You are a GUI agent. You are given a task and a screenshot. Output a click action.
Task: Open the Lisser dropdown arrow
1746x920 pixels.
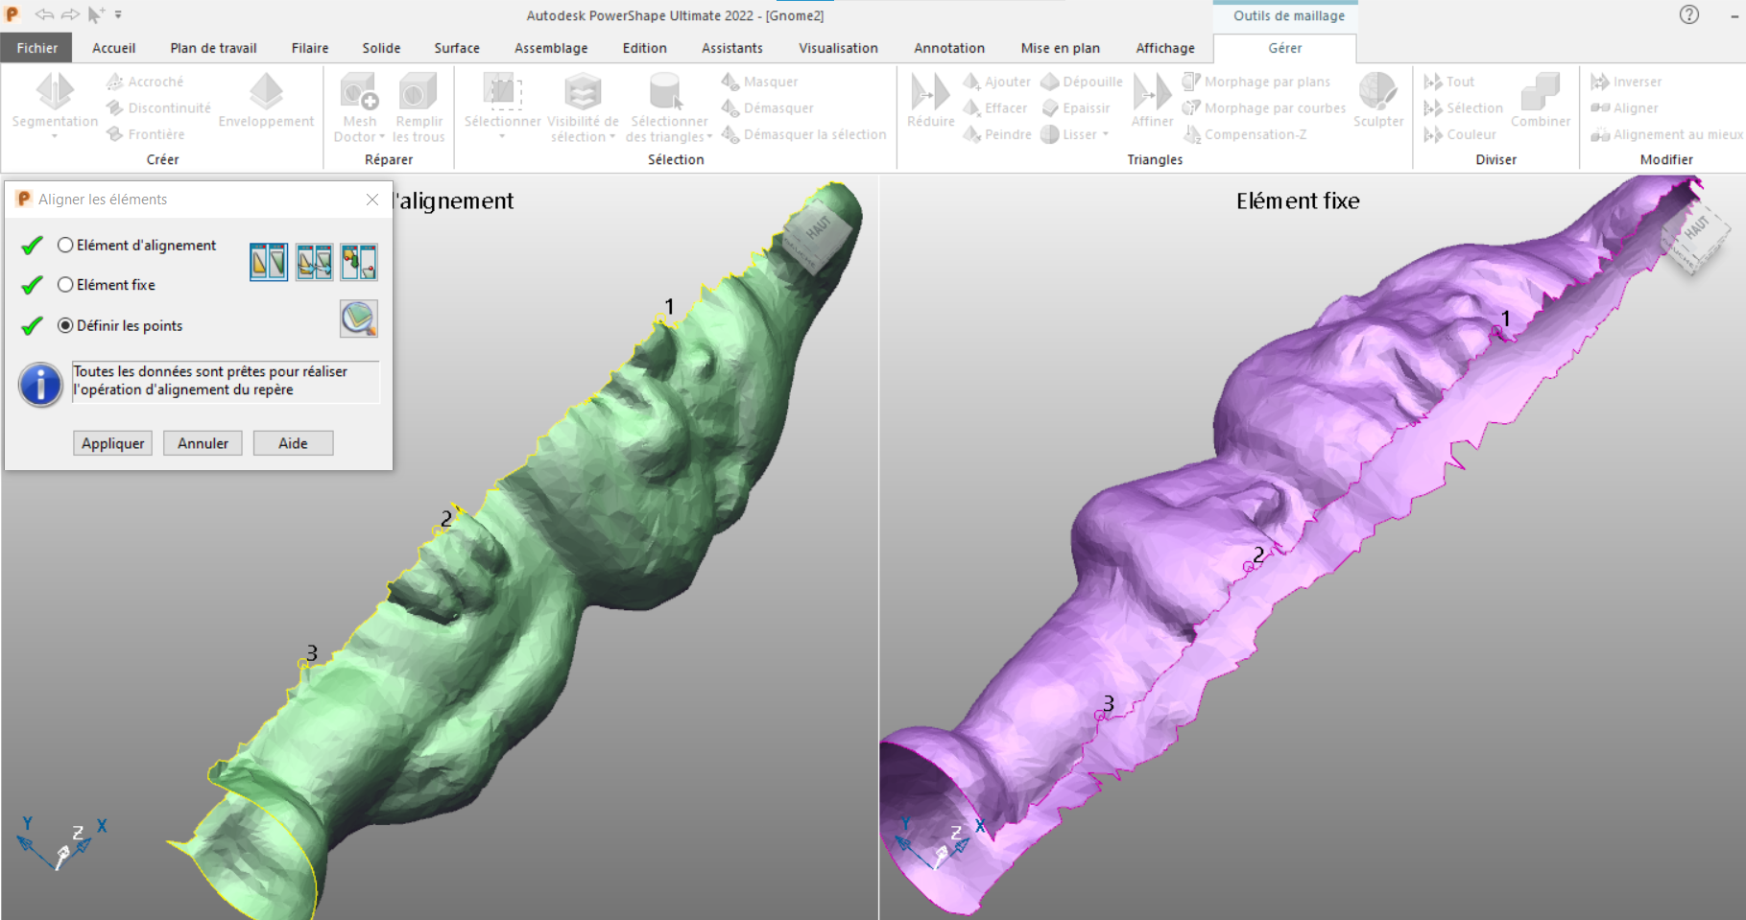1106,135
